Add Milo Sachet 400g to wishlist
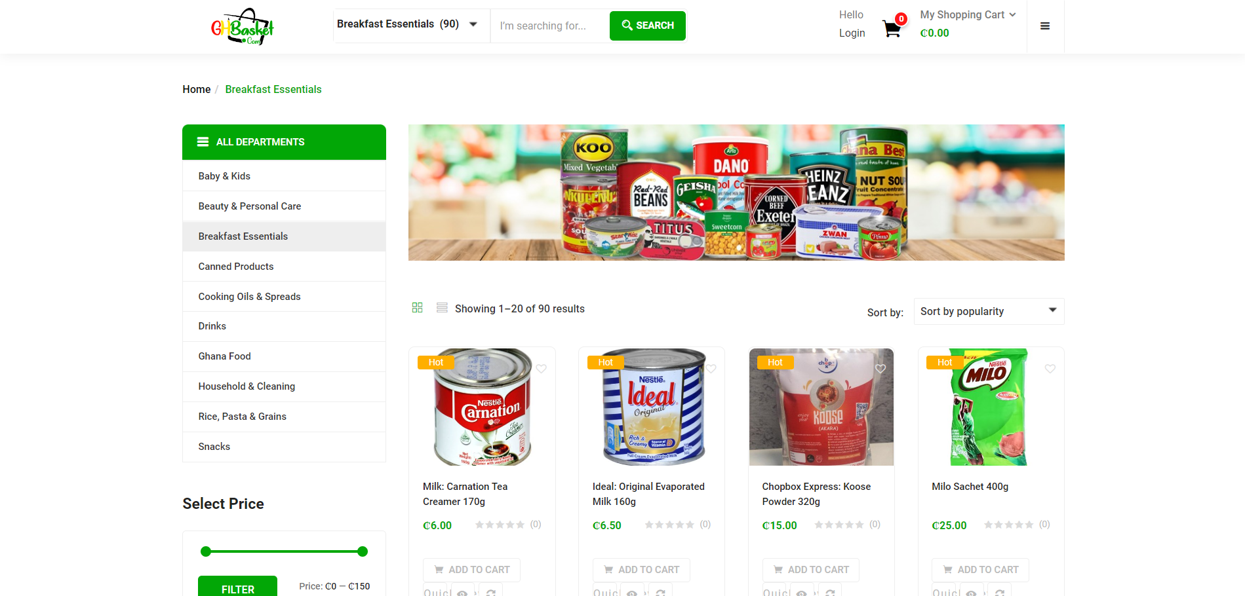This screenshot has height=596, width=1245. point(1050,369)
